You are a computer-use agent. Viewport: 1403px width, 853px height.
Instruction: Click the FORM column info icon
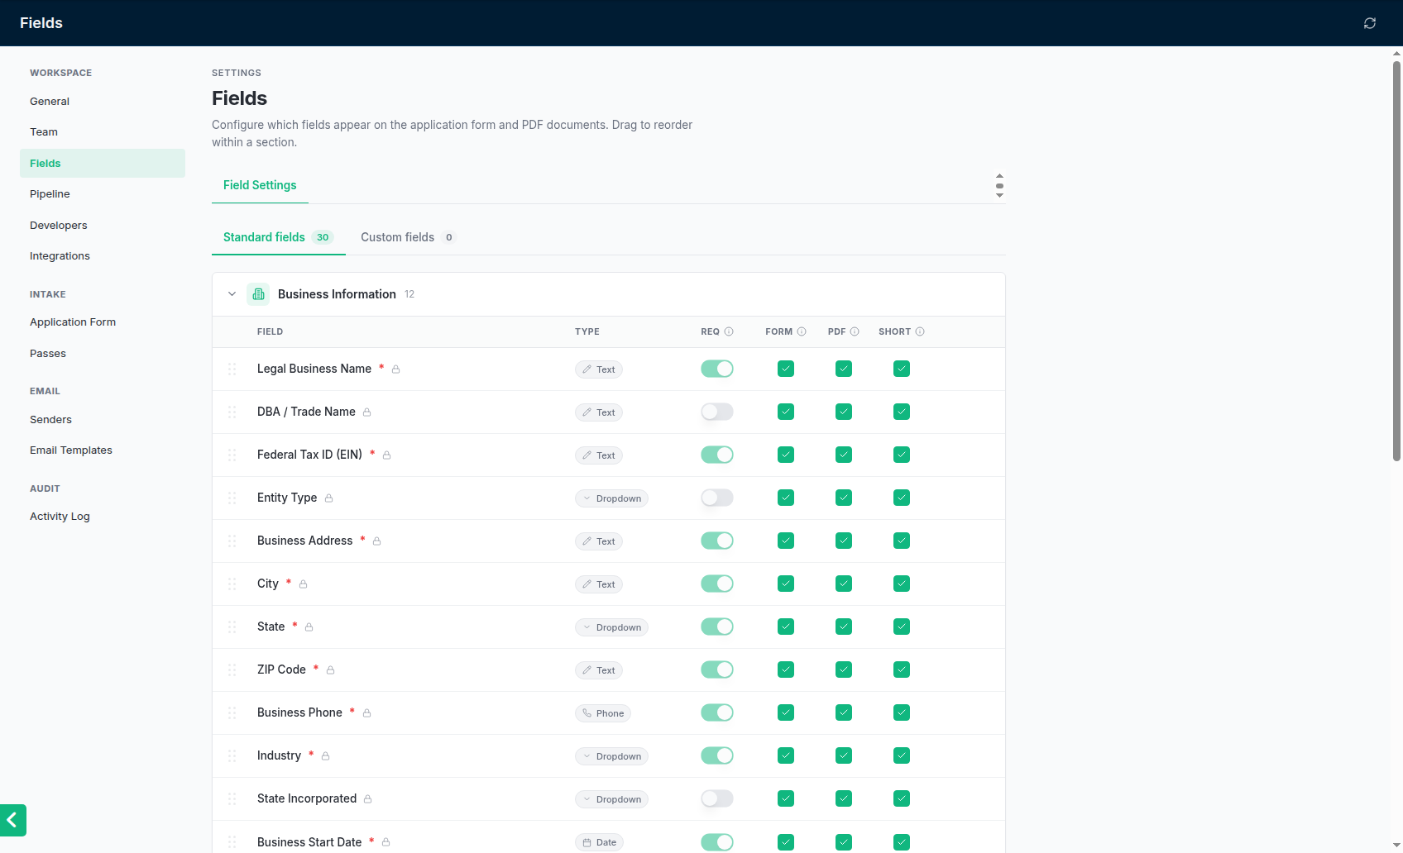tap(802, 331)
